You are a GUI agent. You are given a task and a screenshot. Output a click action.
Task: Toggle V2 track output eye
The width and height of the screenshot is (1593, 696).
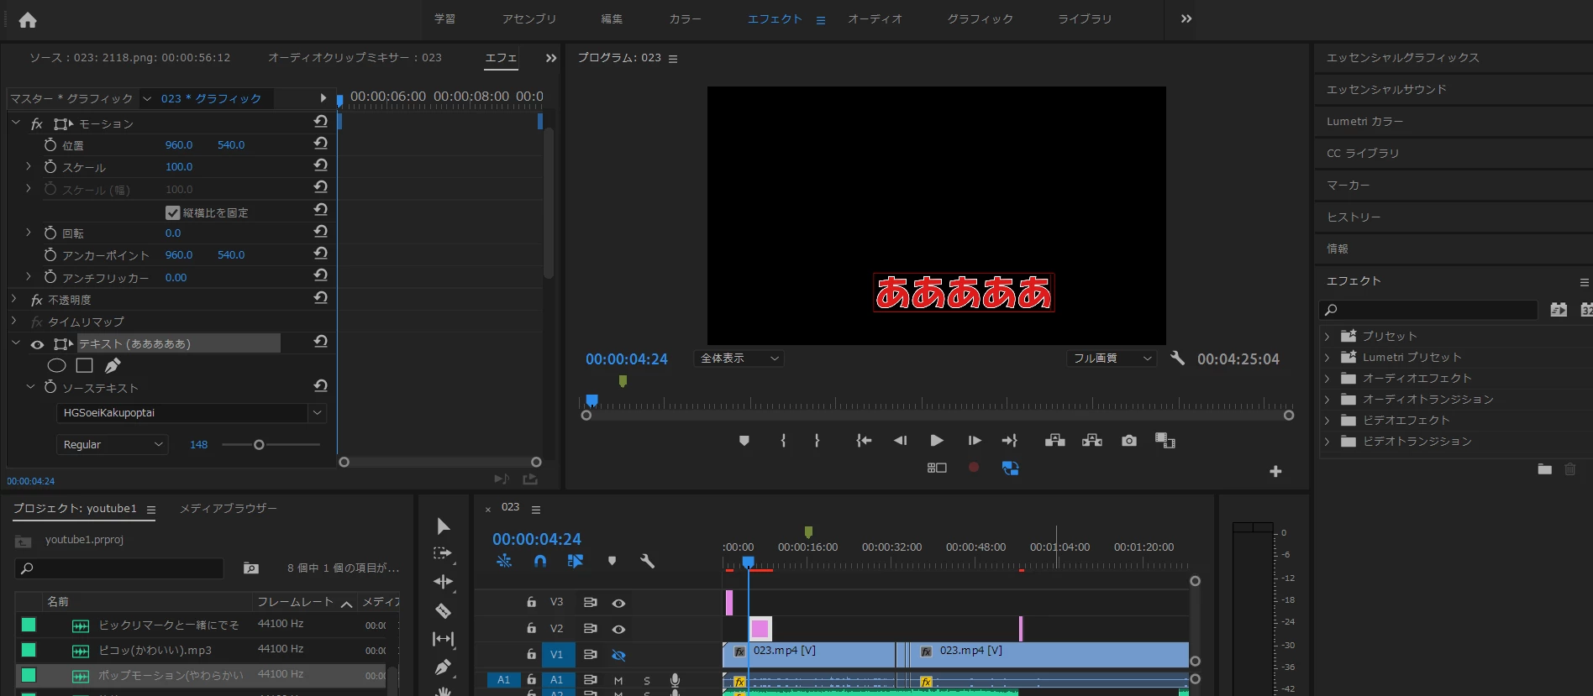[x=618, y=629]
